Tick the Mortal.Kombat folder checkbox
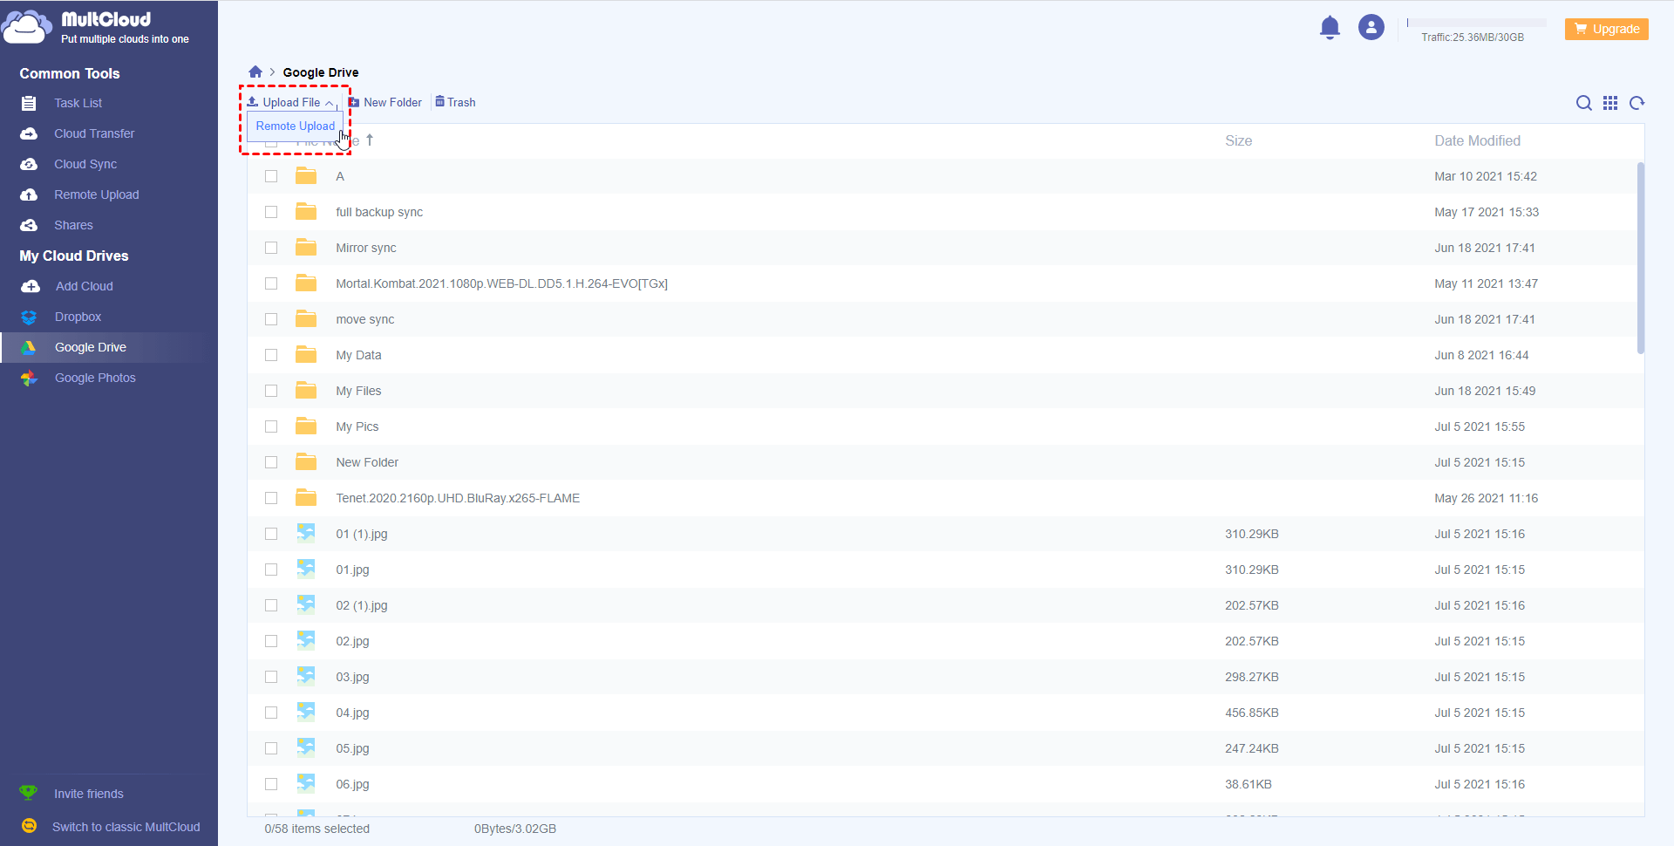The image size is (1674, 846). 271,283
